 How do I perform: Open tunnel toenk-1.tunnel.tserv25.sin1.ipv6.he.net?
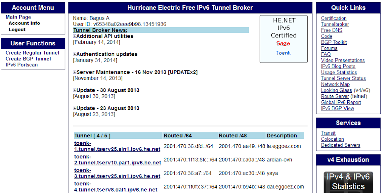(x=117, y=146)
